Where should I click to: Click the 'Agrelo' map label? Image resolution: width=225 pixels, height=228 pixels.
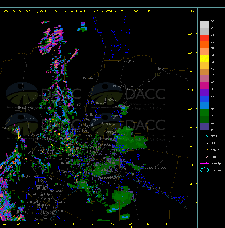click(66, 163)
